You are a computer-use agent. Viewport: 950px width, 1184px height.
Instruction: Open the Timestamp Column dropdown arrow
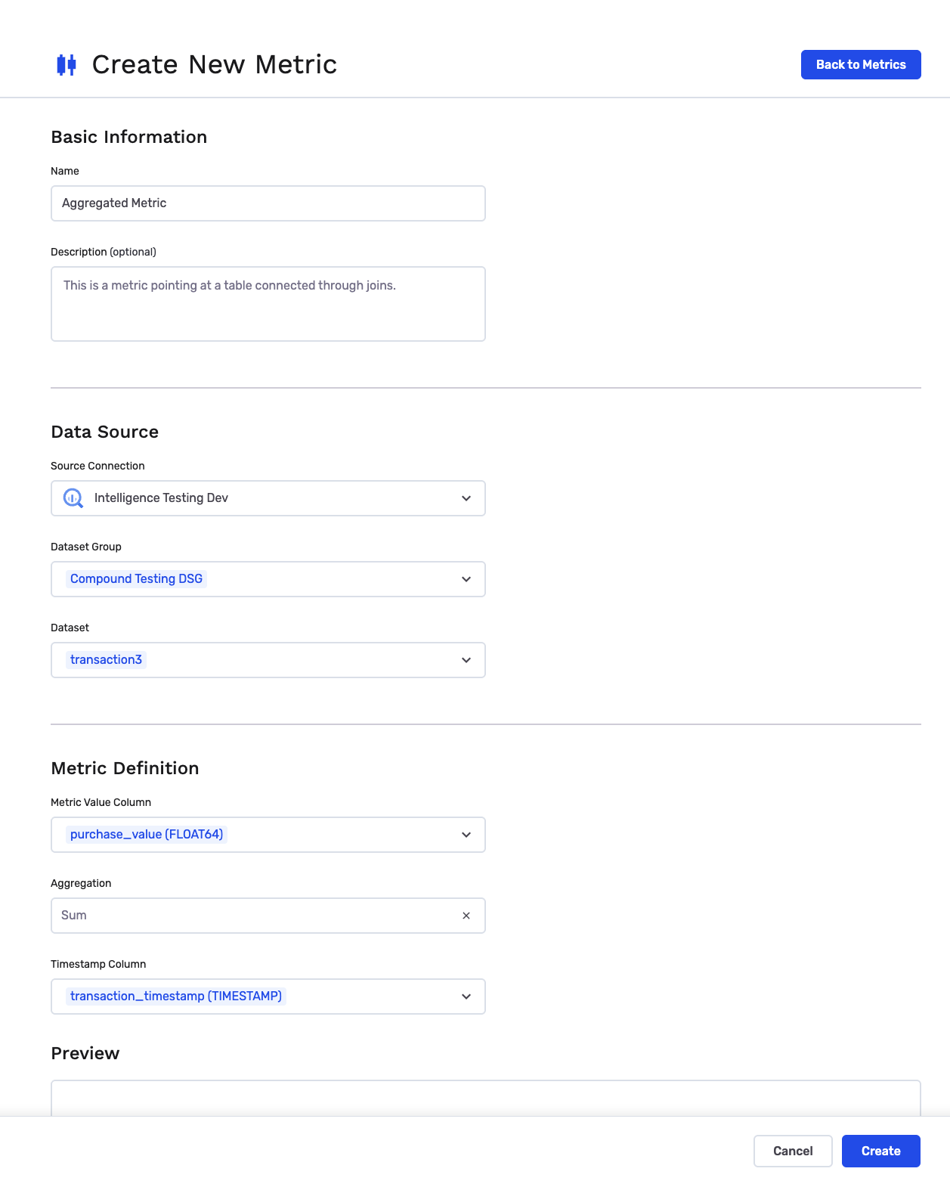(466, 996)
